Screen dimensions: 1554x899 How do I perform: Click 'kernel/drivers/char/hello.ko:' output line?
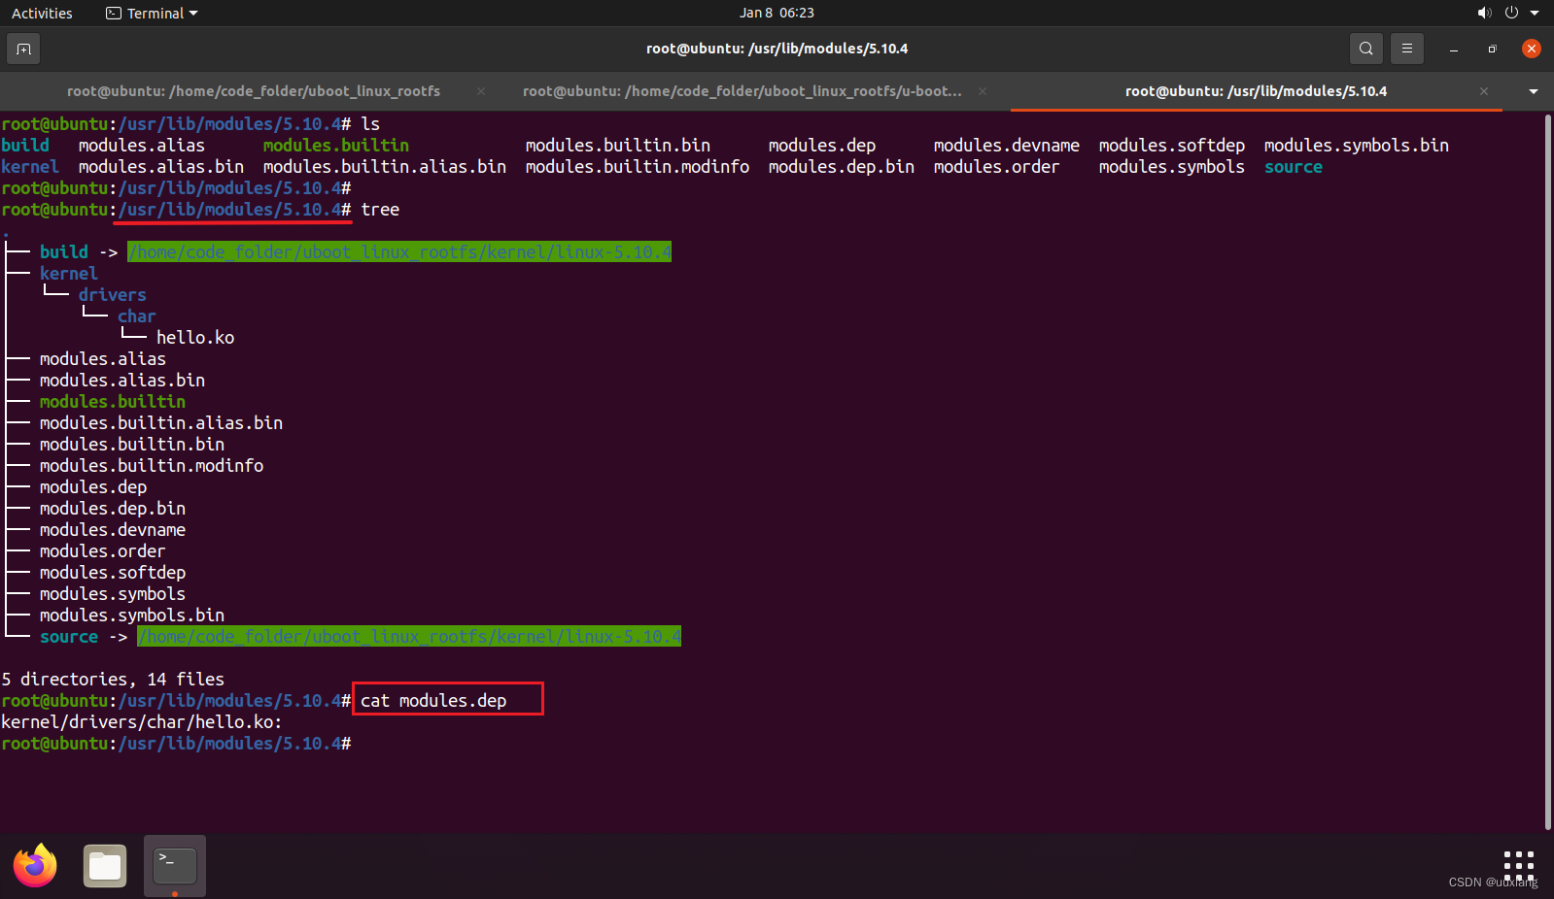pos(142,722)
